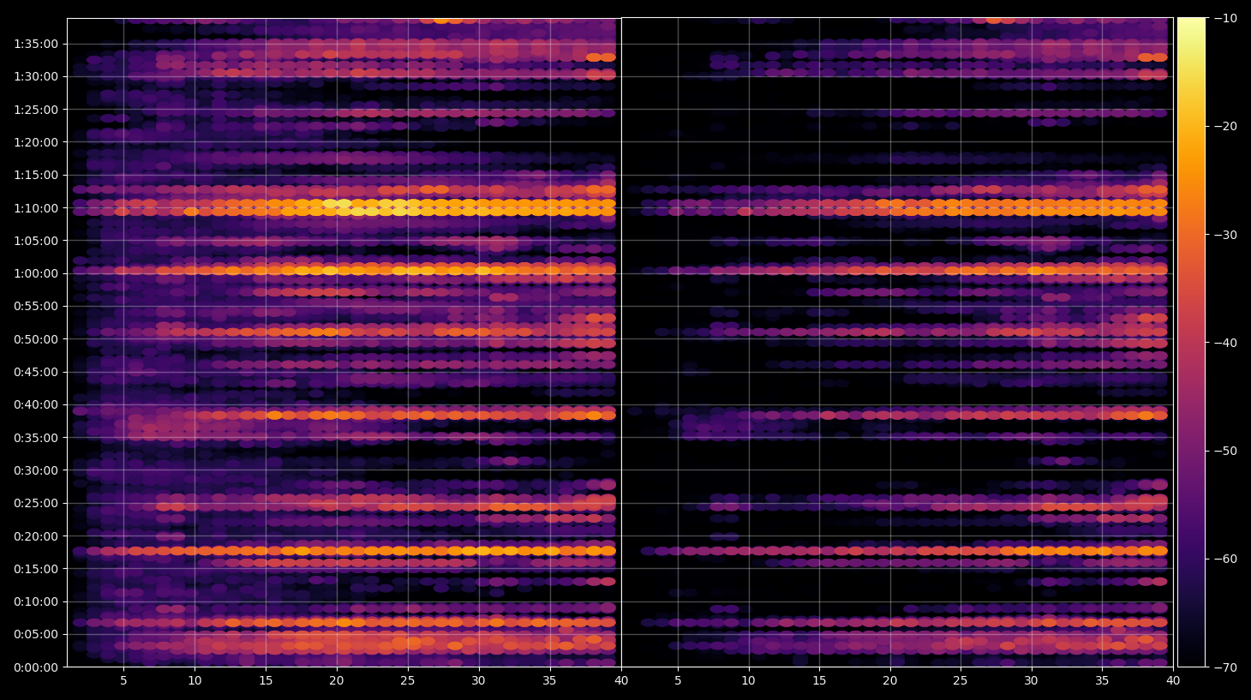Click the −30 colorbar tick label
The image size is (1251, 700).
(1224, 235)
